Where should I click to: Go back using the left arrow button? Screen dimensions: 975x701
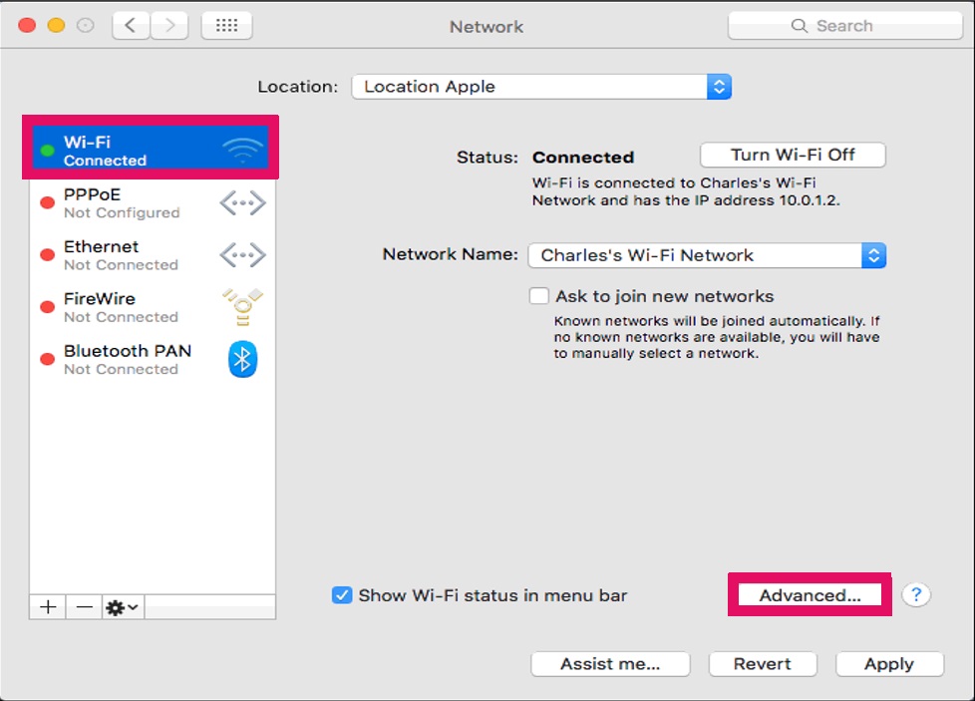tap(132, 26)
